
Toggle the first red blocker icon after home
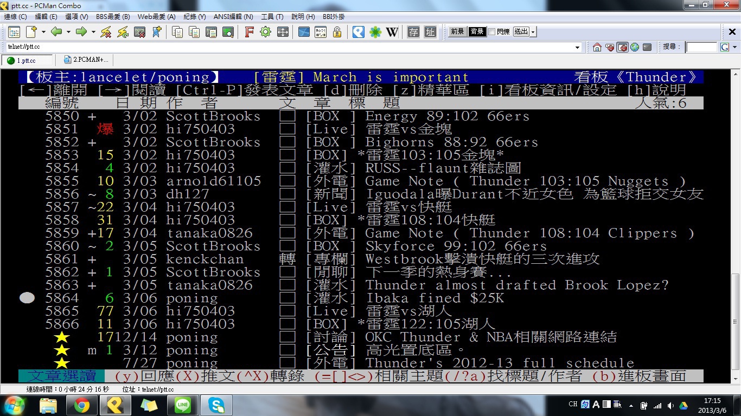coord(610,47)
